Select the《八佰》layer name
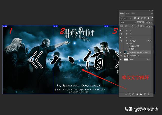The width and height of the screenshot is (162, 115). (x=133, y=41)
